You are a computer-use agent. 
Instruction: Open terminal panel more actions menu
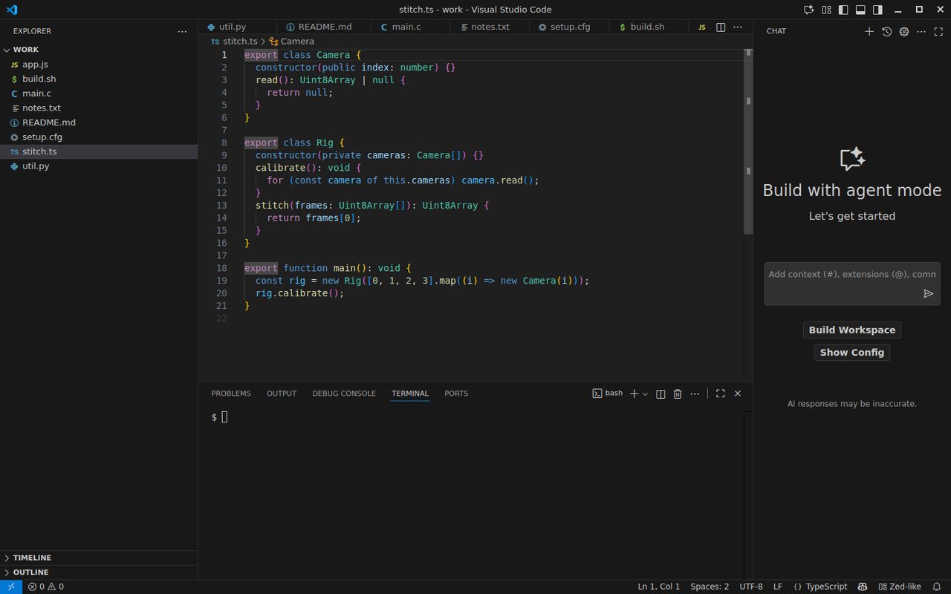tap(695, 394)
